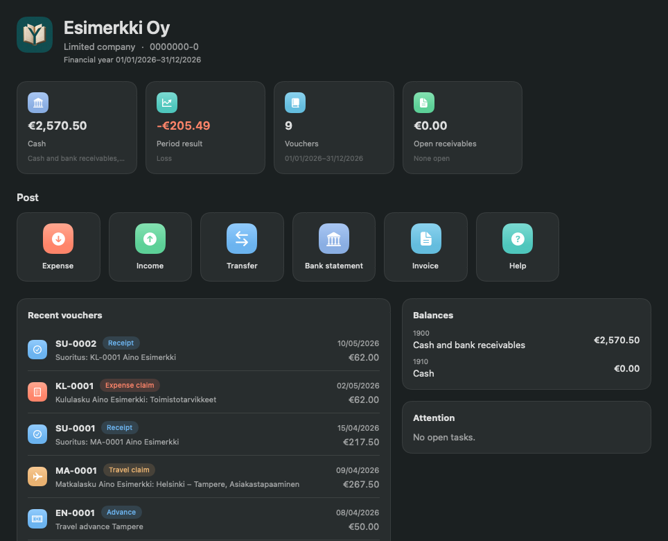Click the bank icon on the Cash card

point(38,103)
